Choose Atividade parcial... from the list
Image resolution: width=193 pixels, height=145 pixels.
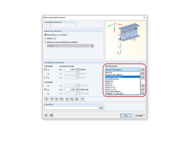point(123,79)
